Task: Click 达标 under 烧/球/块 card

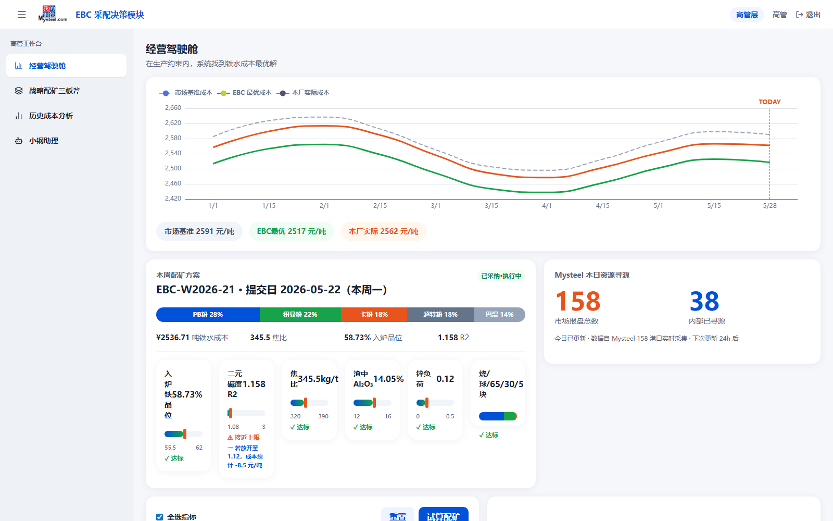Action: point(489,435)
